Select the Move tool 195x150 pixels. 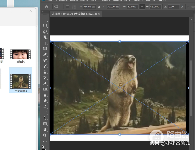[45, 20]
